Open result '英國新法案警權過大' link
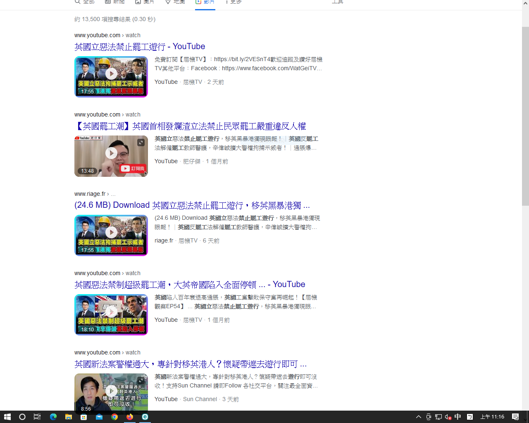Image resolution: width=529 pixels, height=423 pixels. 191,364
